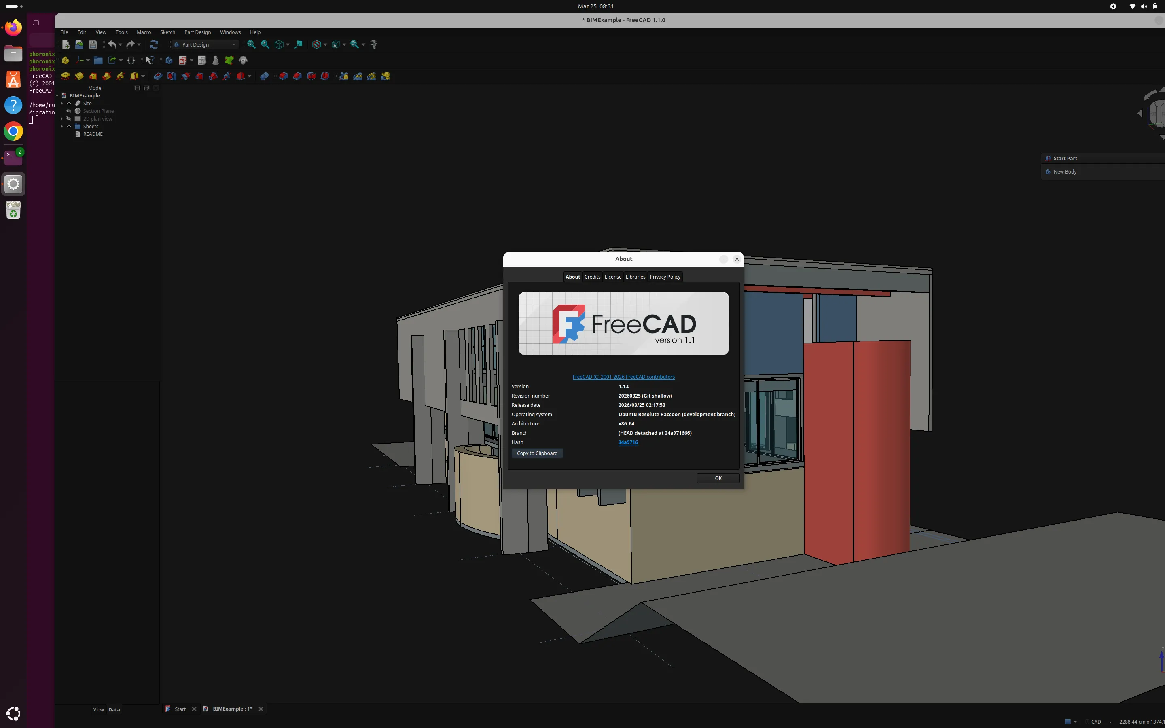Click the Fillet tool icon
This screenshot has width=1165, height=728.
[x=284, y=76]
